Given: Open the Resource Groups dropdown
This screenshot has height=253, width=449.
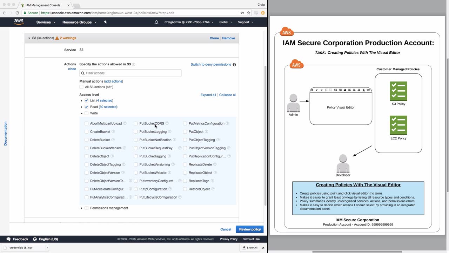Looking at the screenshot, I should coord(79,22).
